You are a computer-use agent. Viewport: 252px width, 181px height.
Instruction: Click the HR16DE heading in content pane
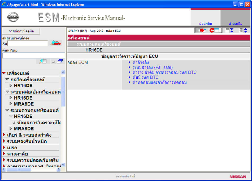(94, 50)
